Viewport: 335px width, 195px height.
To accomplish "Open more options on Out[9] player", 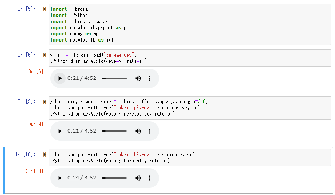I will click(x=150, y=131).
